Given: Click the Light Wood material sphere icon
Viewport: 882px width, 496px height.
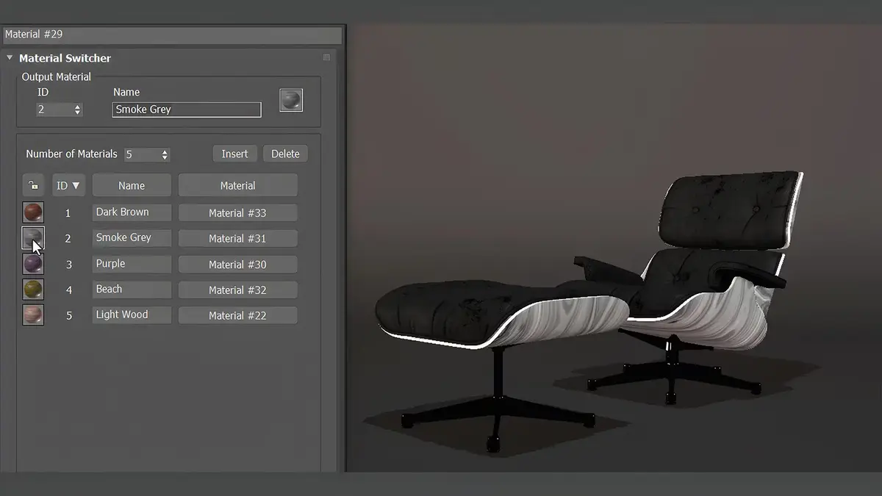Looking at the screenshot, I should point(33,315).
